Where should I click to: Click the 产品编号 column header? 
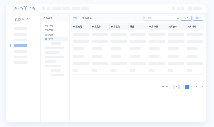(x=78, y=27)
